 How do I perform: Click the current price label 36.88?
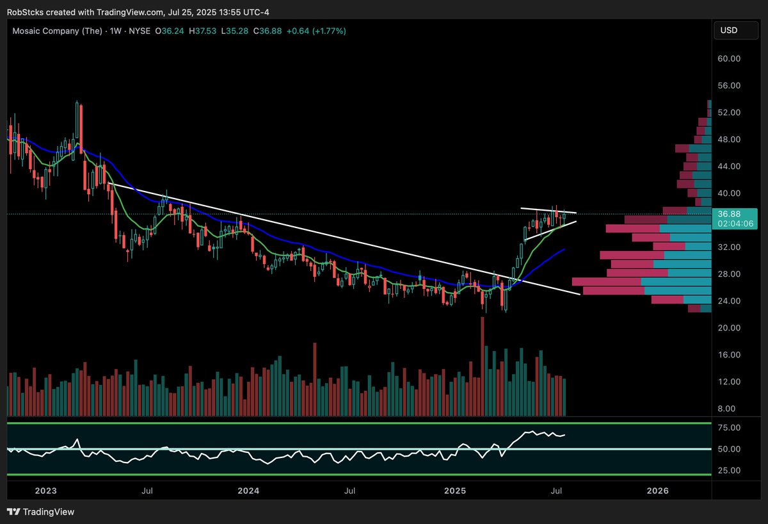(x=730, y=214)
